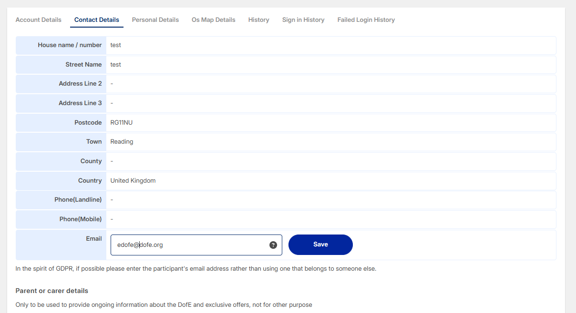Select the Street Name value row
This screenshot has width=576, height=313.
(330, 65)
